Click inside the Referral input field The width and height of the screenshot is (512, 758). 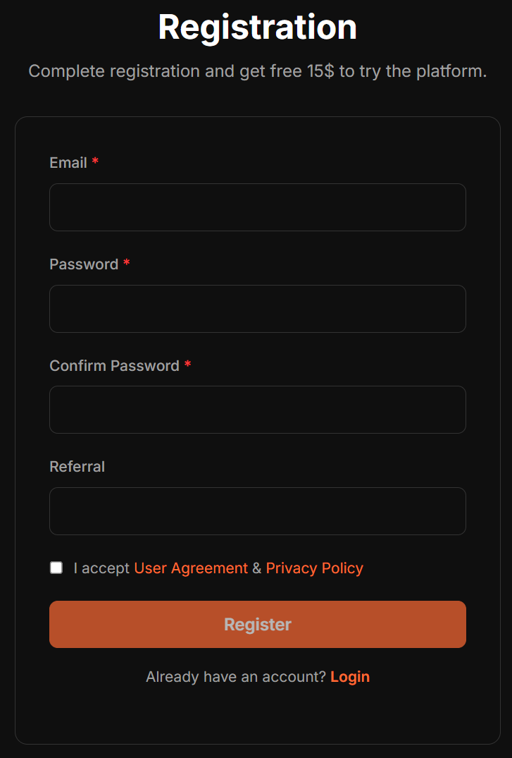coord(257,511)
